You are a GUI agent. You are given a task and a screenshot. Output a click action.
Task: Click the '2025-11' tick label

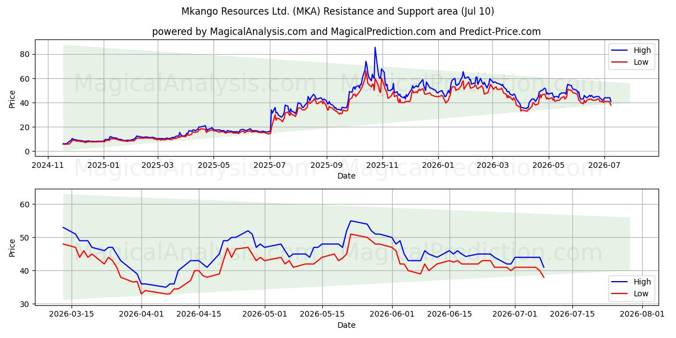tap(383, 165)
